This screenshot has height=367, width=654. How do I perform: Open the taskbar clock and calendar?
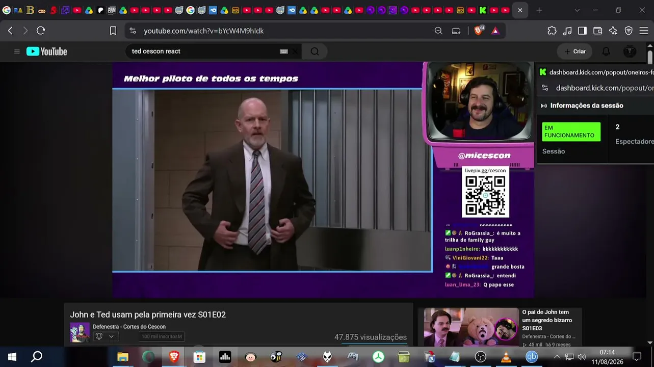click(607, 357)
